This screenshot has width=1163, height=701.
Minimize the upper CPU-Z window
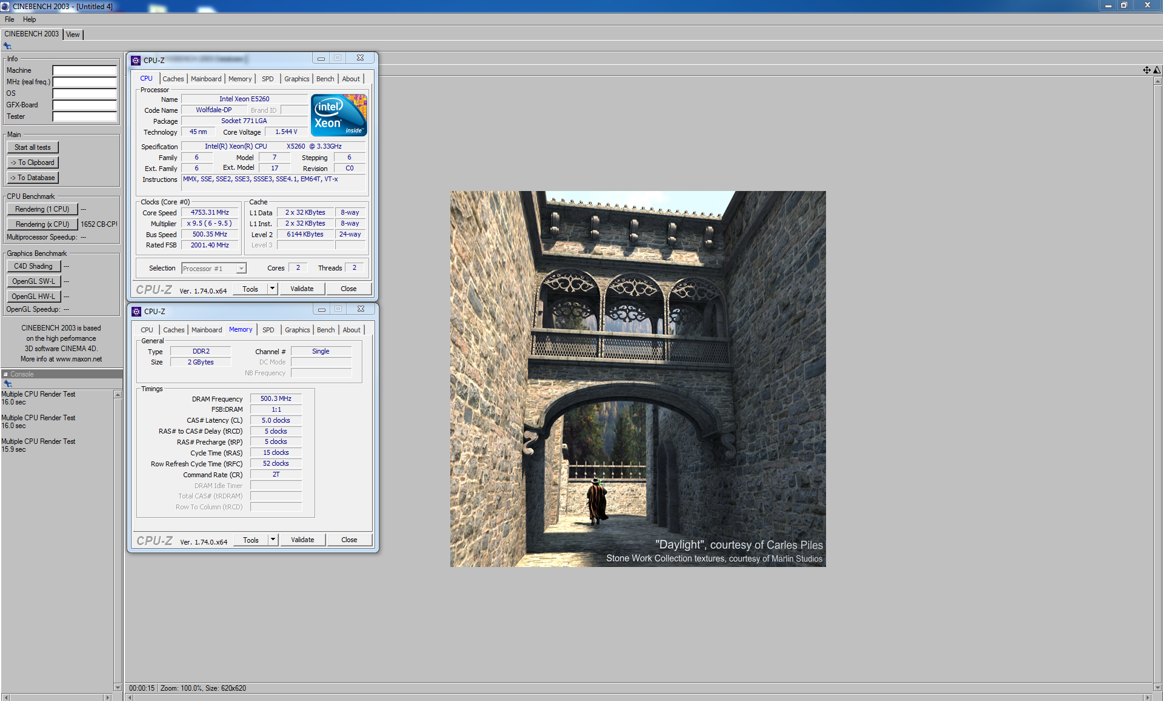pyautogui.click(x=321, y=58)
